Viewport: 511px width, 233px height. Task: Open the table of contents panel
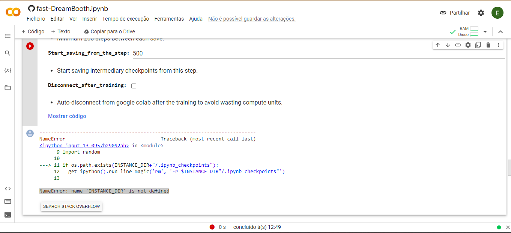pyautogui.click(x=8, y=36)
